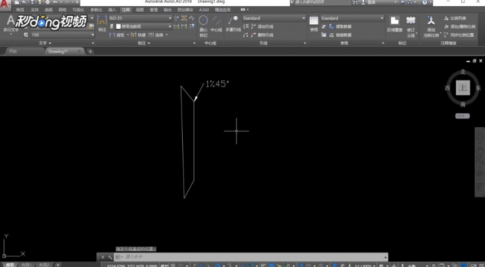The width and height of the screenshot is (485, 267).
Task: Expand the command line history arrow
Action: (x=385, y=257)
